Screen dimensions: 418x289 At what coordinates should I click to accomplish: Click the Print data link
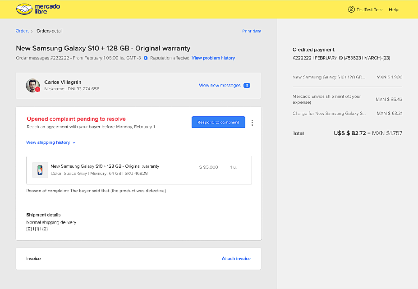click(252, 31)
